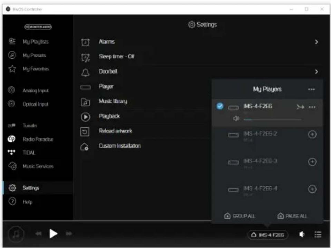
Task: Select player IMS-4-F2E6-4 name
Action: click(x=260, y=188)
